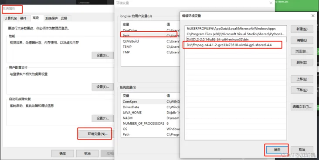Move entry down with 下移(O)
This screenshot has height=160, width=319.
302,90
